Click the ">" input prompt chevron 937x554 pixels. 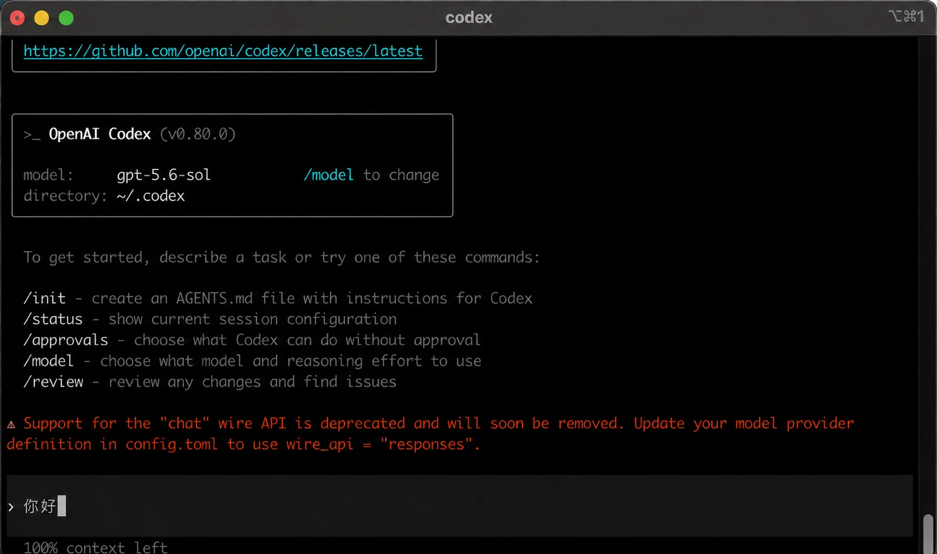coord(11,507)
